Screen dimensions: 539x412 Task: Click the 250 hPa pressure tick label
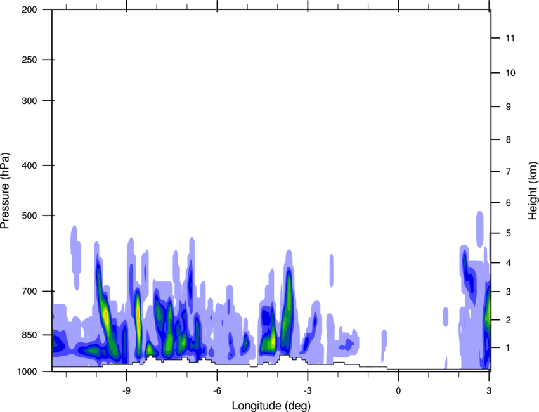pos(29,60)
